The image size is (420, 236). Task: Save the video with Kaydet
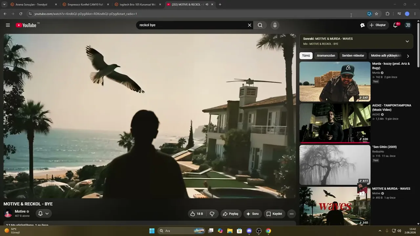[274, 214]
